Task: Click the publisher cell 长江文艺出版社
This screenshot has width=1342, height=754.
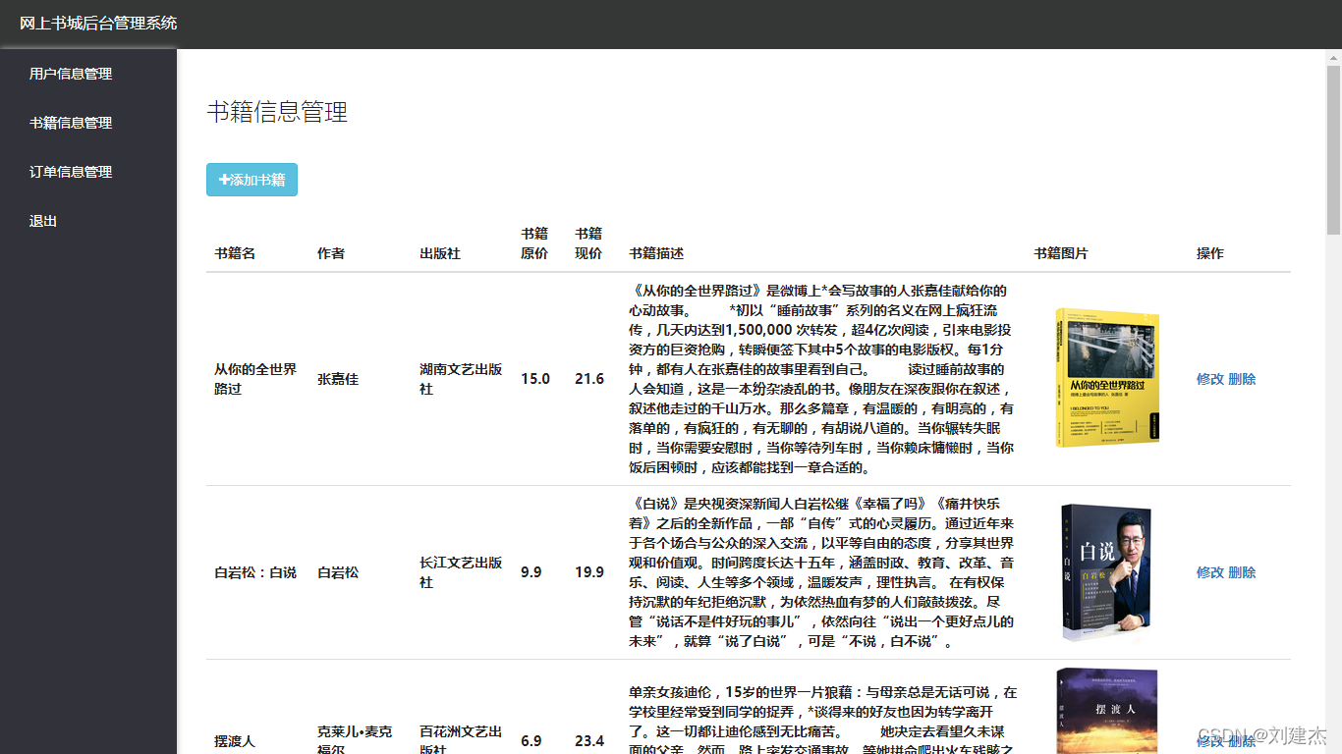Action: tap(461, 572)
